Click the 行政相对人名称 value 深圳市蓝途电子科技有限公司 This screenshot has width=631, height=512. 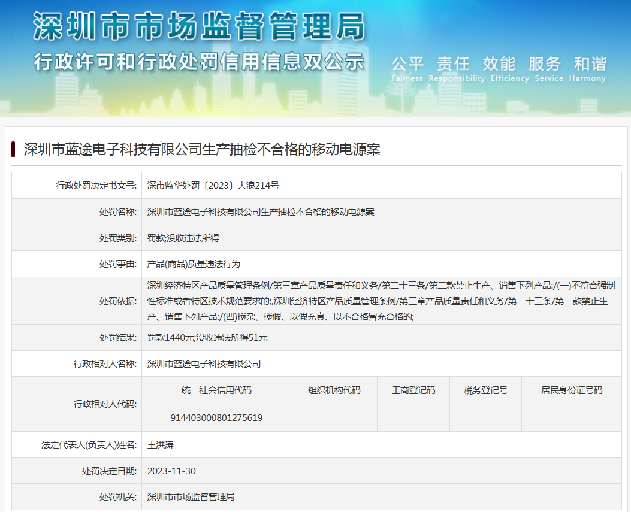coord(204,363)
